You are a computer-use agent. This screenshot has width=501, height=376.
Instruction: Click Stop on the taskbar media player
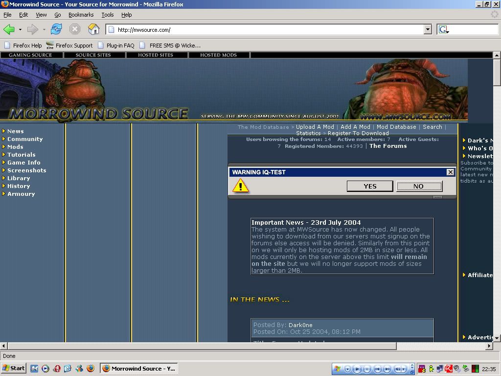[x=367, y=369]
